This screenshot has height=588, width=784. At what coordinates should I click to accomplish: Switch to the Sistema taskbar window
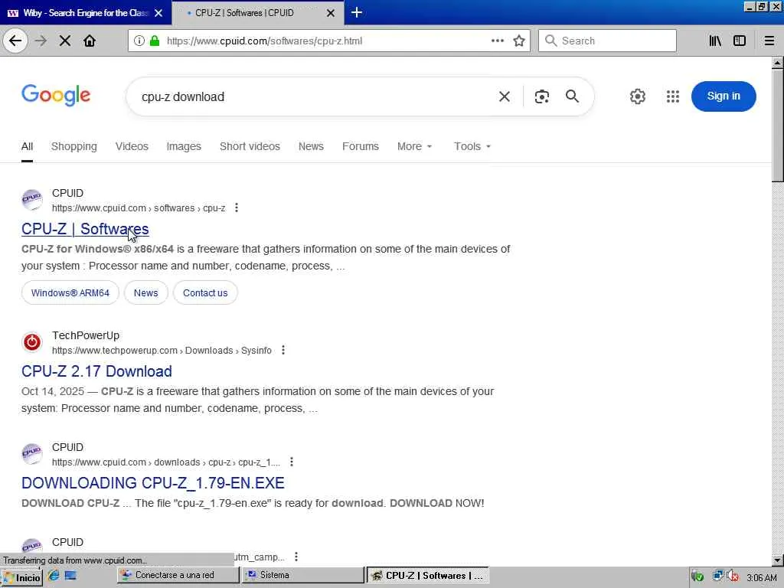coord(303,575)
